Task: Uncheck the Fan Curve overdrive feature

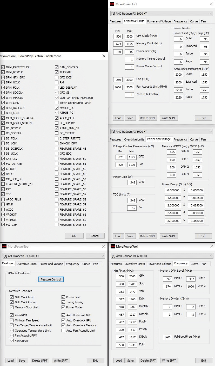Action: (12, 341)
